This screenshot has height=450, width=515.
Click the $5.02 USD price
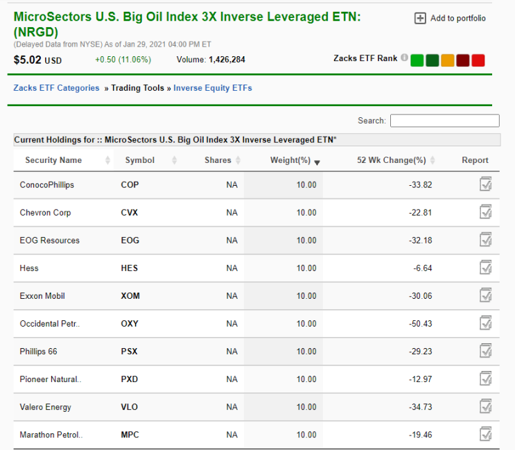tap(37, 60)
